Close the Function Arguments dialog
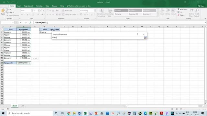The height and width of the screenshot is (116, 207). click(x=144, y=34)
